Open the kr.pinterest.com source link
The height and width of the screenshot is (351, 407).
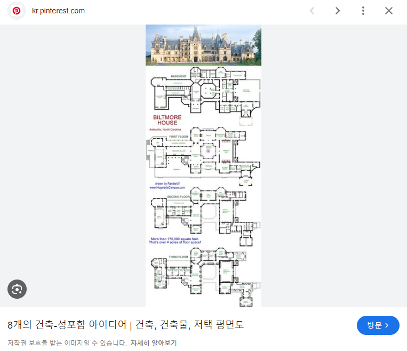[x=58, y=11]
